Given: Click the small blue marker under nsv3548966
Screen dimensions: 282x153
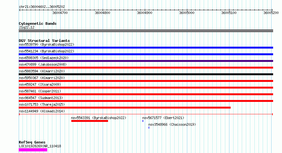Looking at the screenshot, I should pyautogui.click(x=149, y=128).
